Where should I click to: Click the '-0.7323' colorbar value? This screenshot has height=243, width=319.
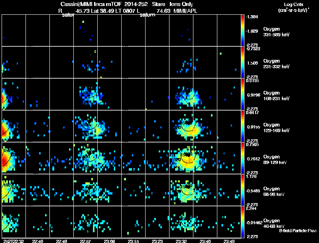click(x=253, y=49)
